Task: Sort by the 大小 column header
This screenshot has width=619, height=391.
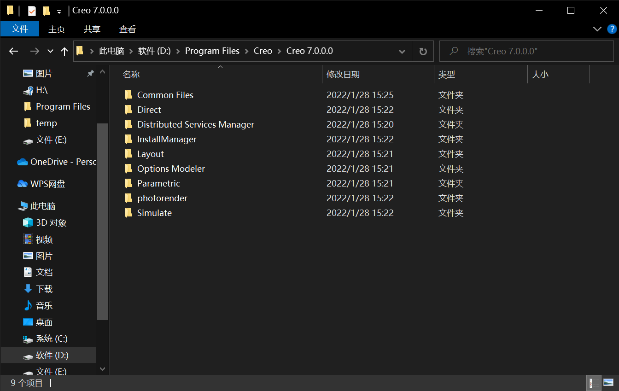Action: (540, 74)
